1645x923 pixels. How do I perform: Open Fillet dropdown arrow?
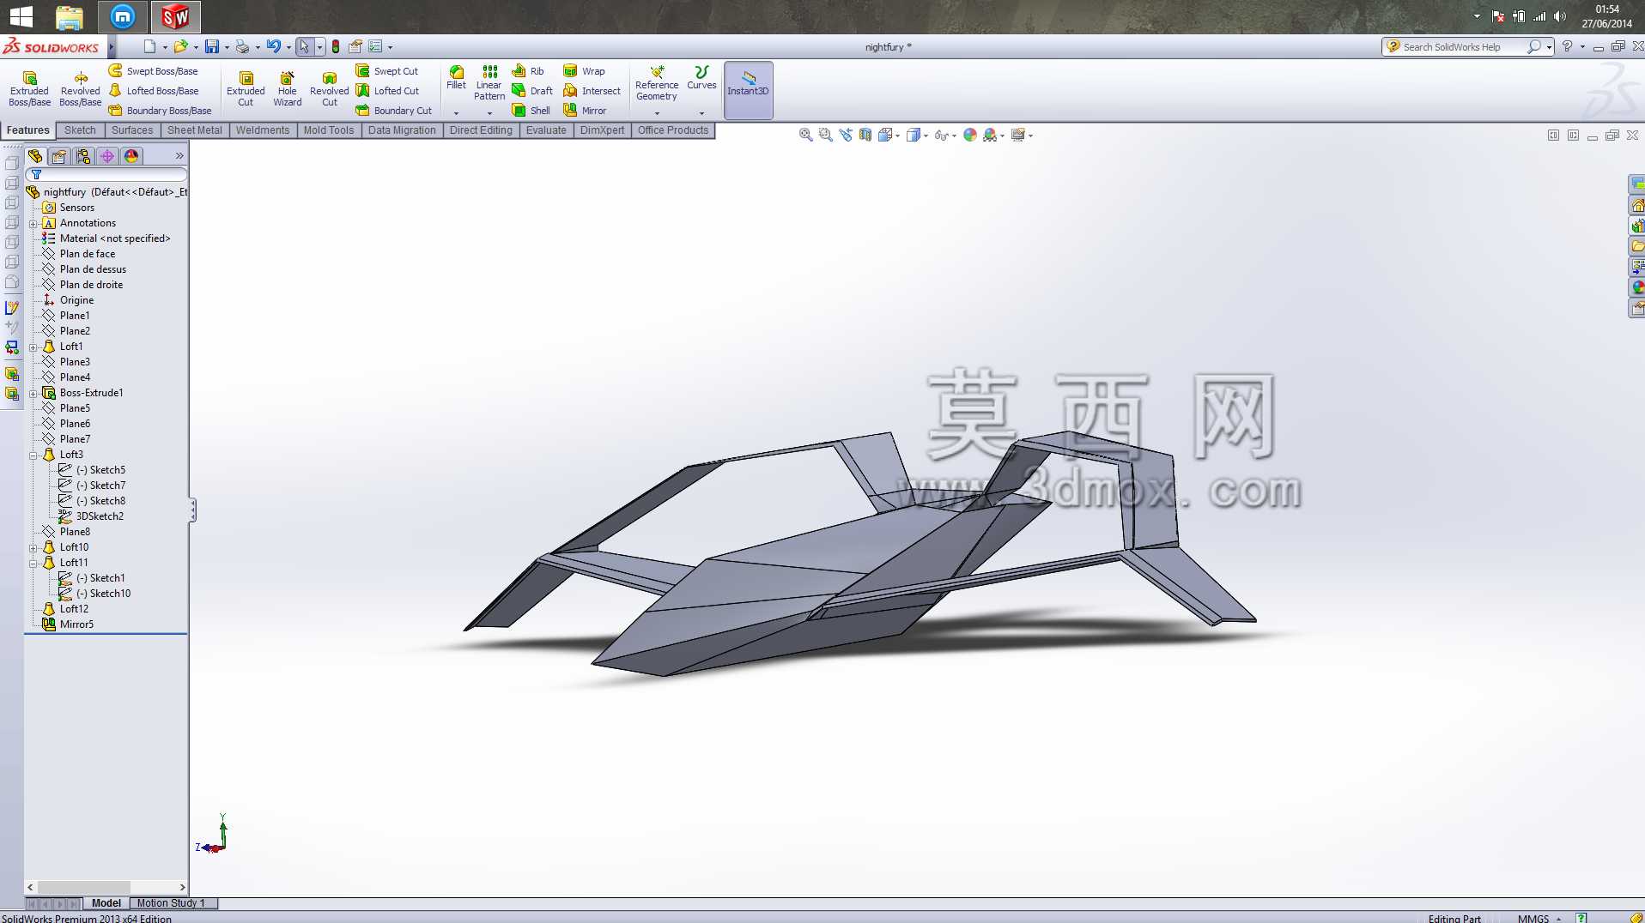457,113
